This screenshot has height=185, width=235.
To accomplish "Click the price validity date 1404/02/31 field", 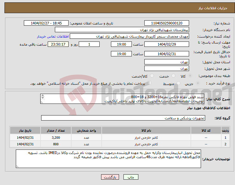I will [x=167, y=54].
